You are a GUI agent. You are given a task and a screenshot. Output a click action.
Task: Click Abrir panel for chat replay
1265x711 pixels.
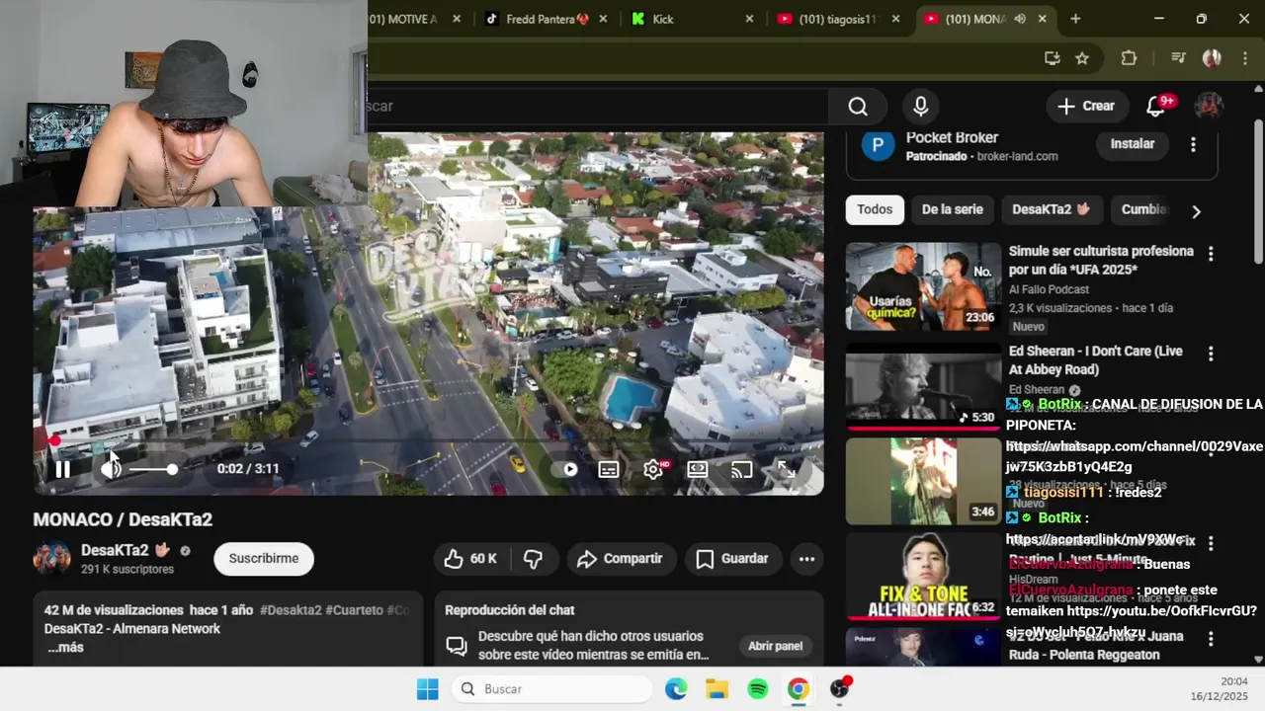pos(776,646)
